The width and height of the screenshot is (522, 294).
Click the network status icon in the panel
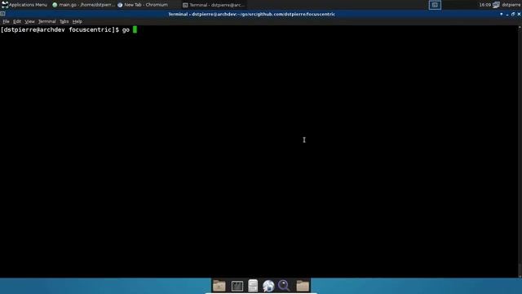click(496, 5)
